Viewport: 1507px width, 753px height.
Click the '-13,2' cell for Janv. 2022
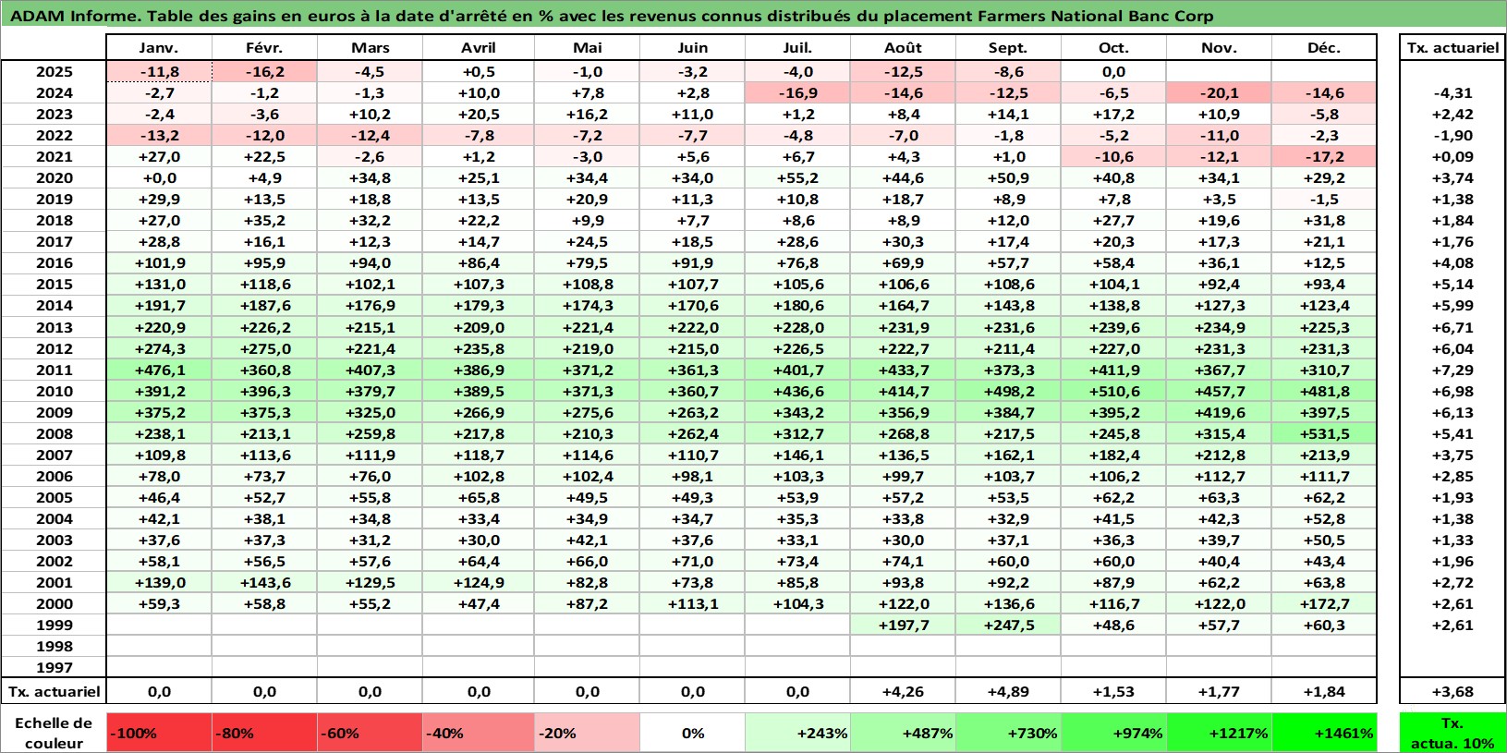(159, 135)
